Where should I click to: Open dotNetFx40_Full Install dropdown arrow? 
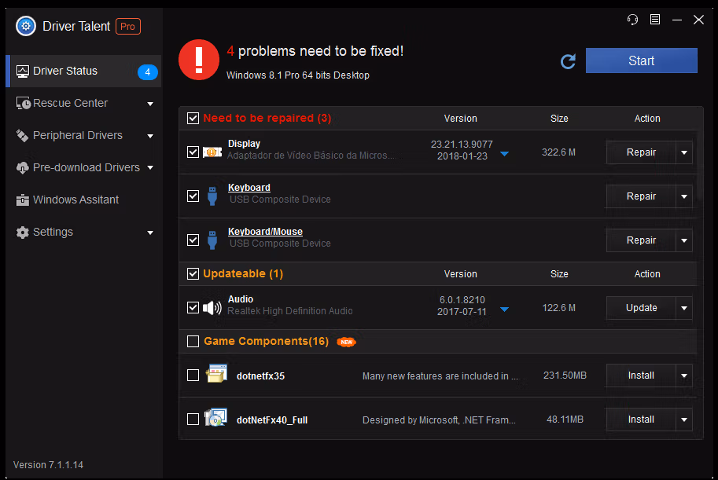[x=684, y=420]
